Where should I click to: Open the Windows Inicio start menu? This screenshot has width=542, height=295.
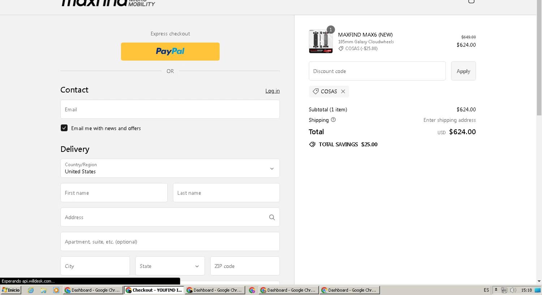[x=11, y=290]
